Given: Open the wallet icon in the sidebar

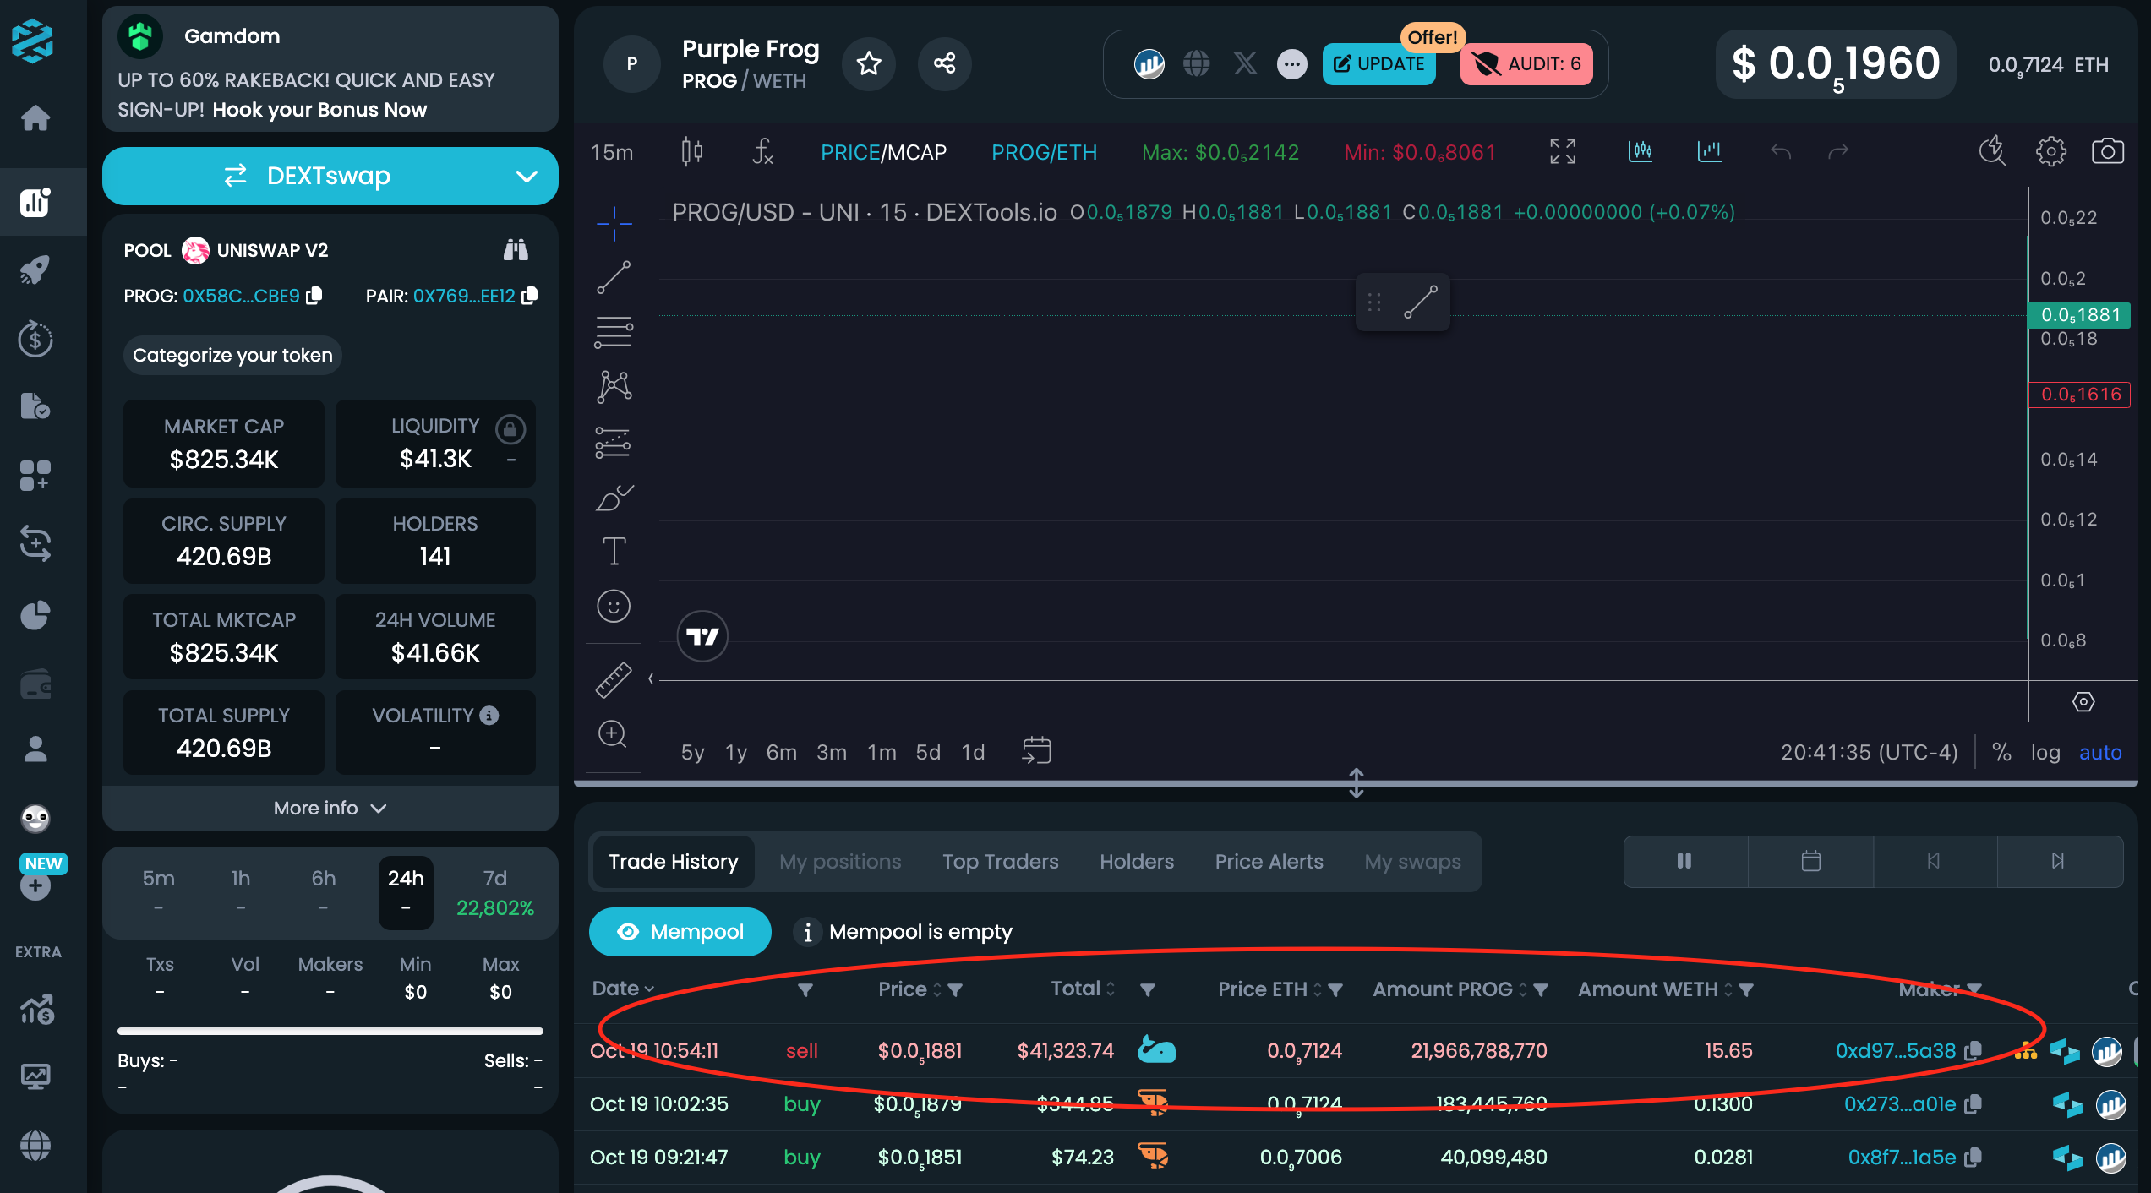Looking at the screenshot, I should pos(35,684).
